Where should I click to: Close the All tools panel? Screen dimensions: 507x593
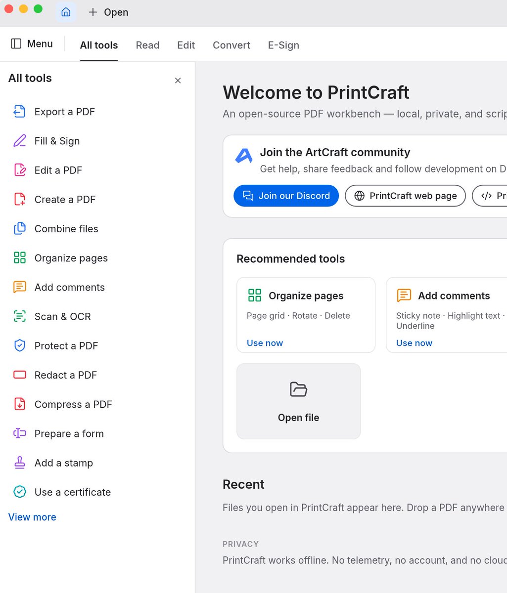click(178, 81)
